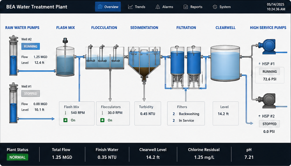Click the HIGH SERVICE PUMPS heading
The height and width of the screenshot is (166, 291).
point(268,28)
